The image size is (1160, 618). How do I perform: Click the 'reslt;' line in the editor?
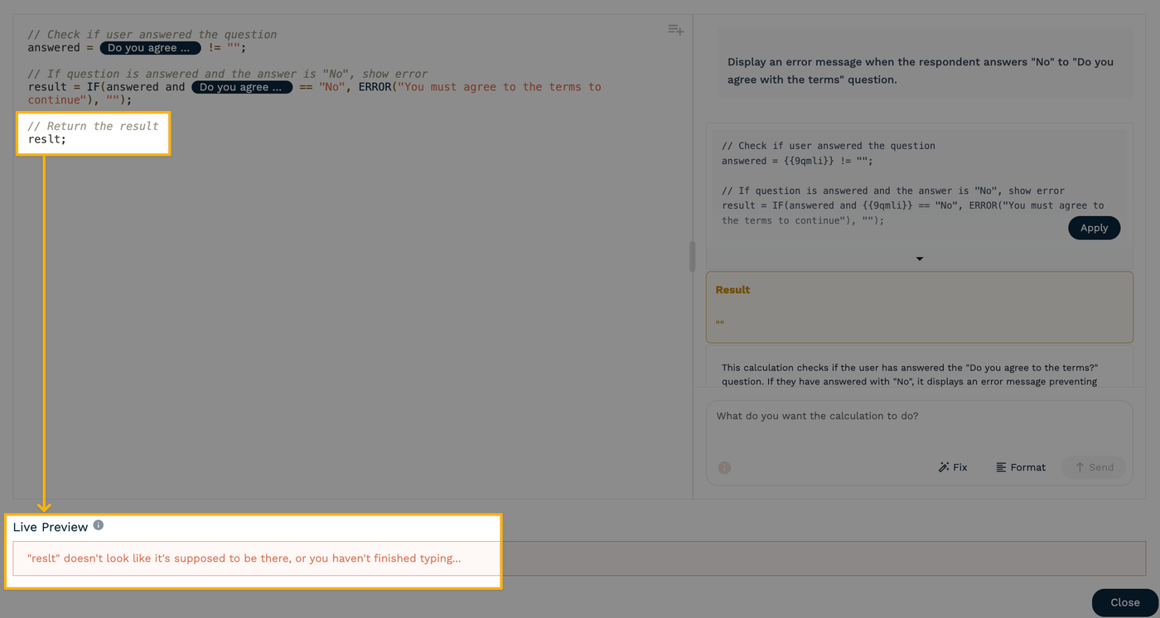pyautogui.click(x=47, y=139)
